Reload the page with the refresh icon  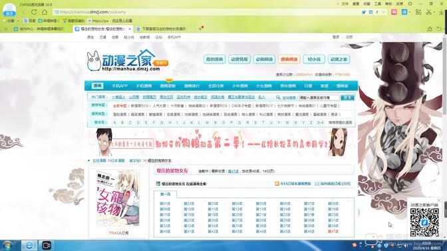tap(34, 12)
